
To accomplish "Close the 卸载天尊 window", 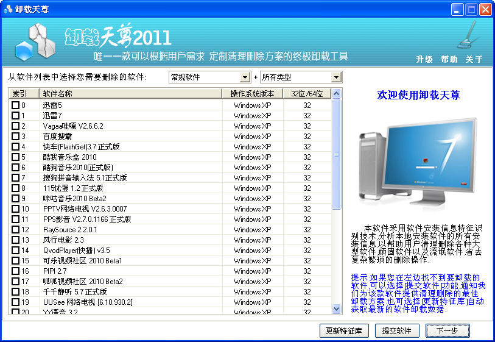I will (485, 10).
